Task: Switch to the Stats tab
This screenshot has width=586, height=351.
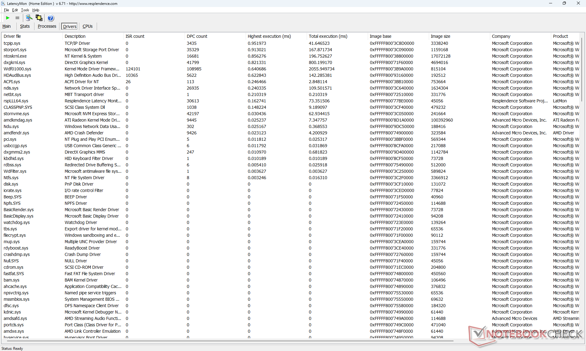Action: tap(25, 26)
